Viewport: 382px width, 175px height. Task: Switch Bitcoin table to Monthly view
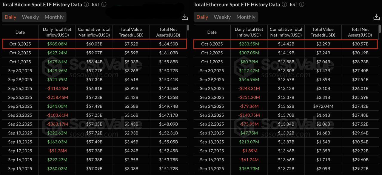click(54, 17)
